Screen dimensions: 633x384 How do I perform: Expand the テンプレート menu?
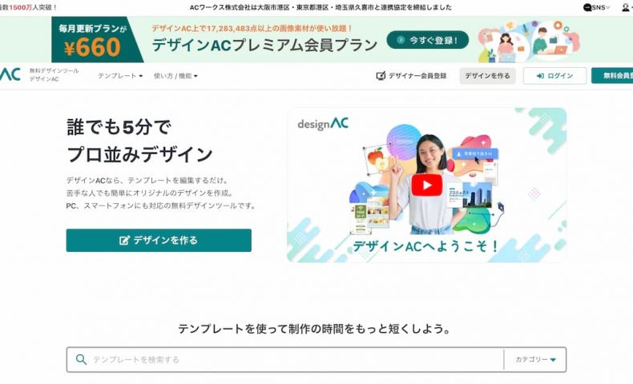[x=120, y=76]
